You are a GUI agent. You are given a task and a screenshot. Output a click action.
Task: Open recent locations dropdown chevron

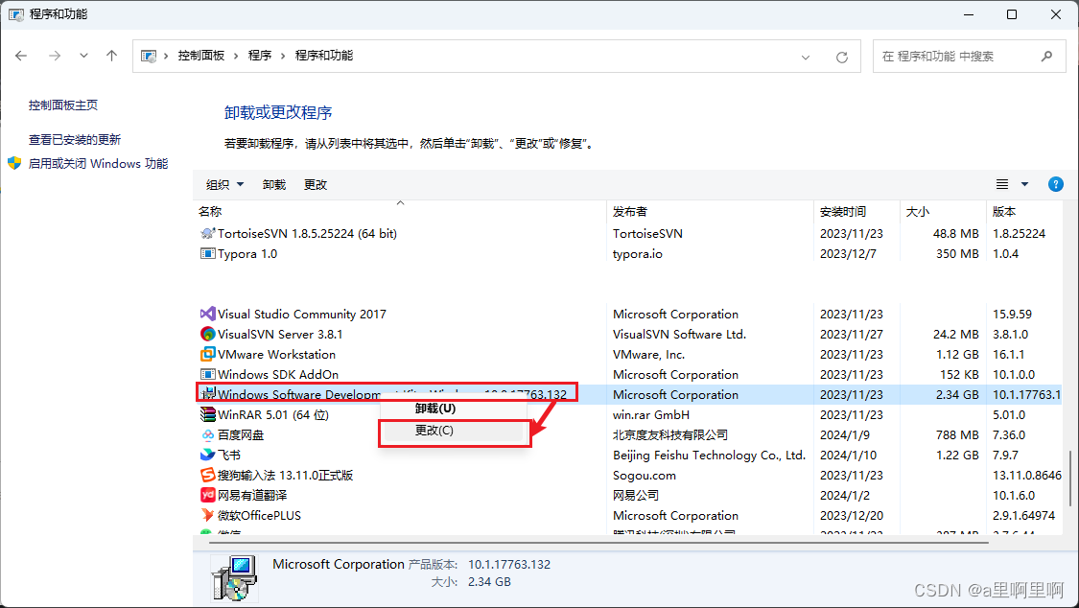[83, 56]
